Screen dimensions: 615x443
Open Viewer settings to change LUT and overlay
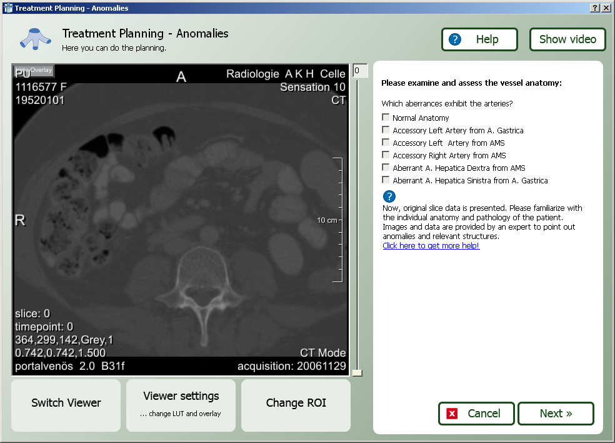pos(181,405)
